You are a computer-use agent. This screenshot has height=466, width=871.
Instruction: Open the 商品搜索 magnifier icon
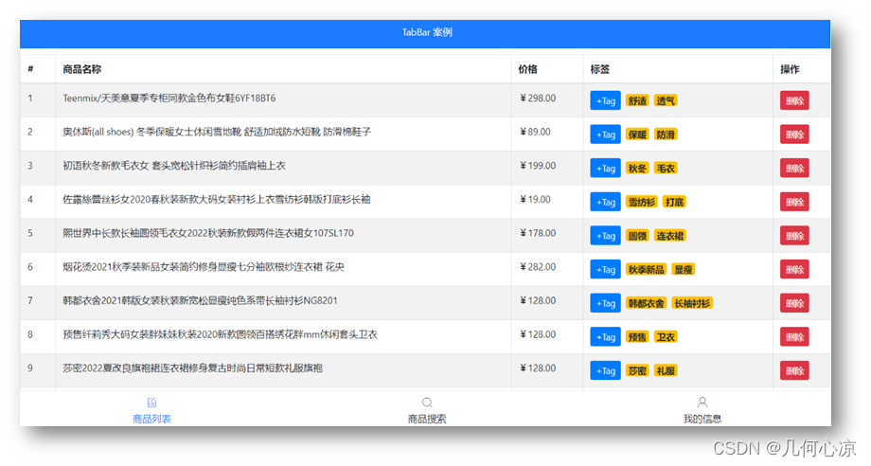[427, 403]
